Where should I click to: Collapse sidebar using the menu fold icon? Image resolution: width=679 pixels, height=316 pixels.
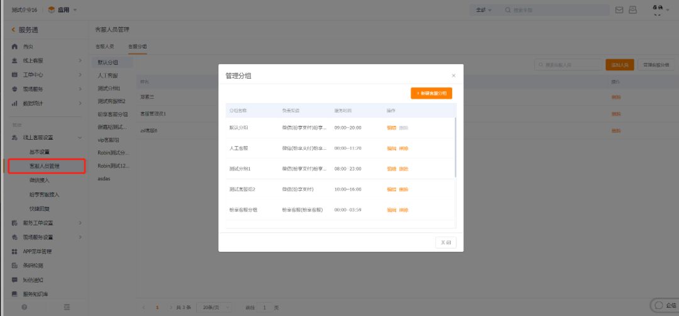pyautogui.click(x=67, y=307)
